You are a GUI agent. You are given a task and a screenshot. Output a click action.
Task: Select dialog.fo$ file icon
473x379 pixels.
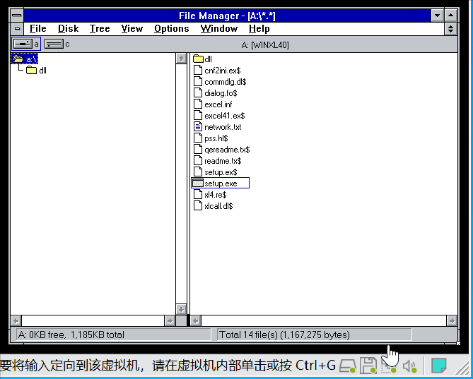pos(198,92)
